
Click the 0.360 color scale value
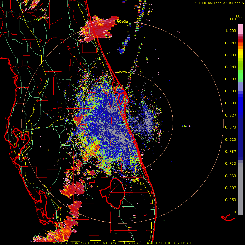pyautogui.click(x=231, y=176)
